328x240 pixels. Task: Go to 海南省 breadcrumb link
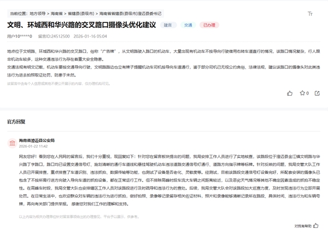(56, 14)
